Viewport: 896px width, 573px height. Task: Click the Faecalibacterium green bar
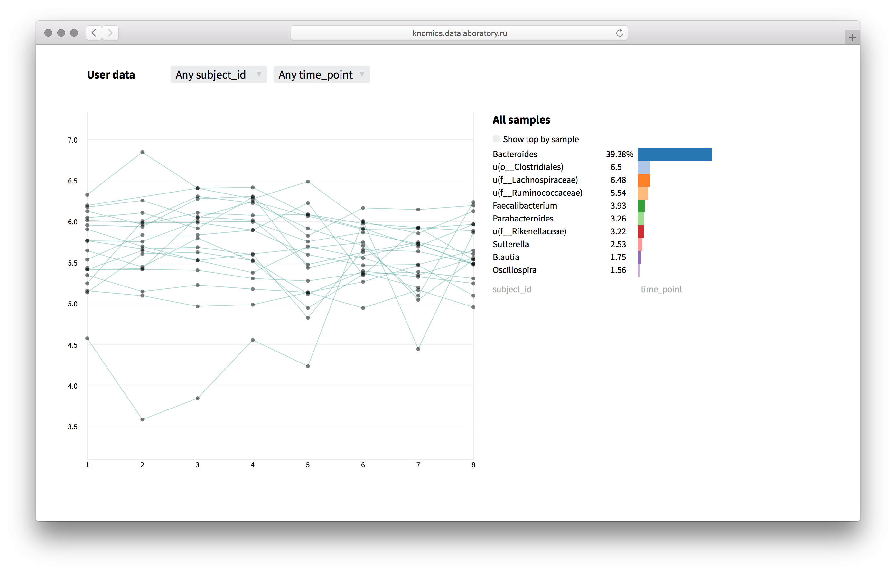pos(641,206)
